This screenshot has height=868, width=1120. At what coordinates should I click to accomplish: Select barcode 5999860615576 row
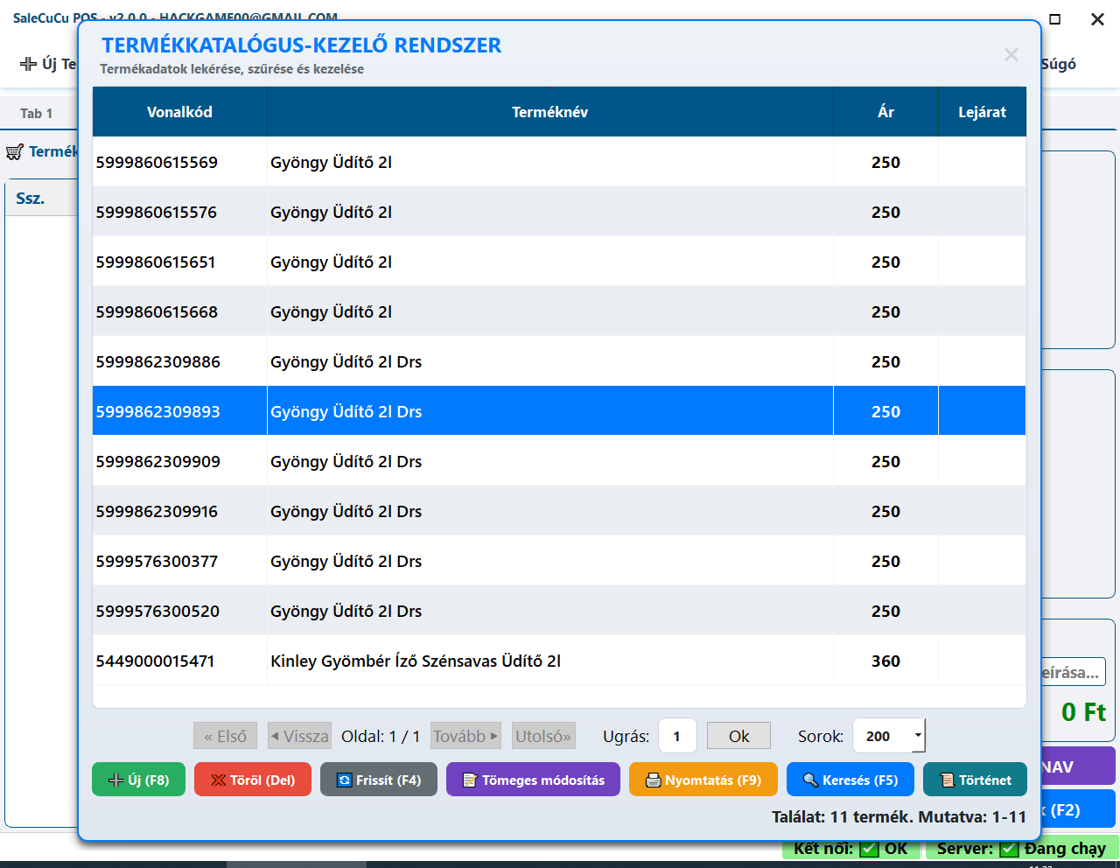pos(559,212)
